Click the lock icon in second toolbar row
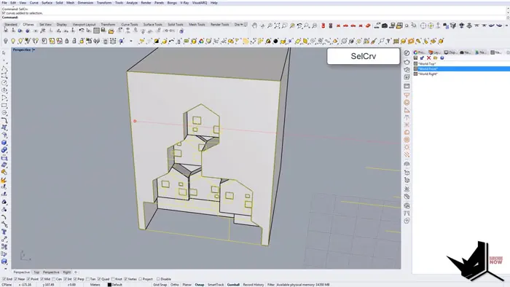The width and height of the screenshot is (510, 287). point(67,41)
